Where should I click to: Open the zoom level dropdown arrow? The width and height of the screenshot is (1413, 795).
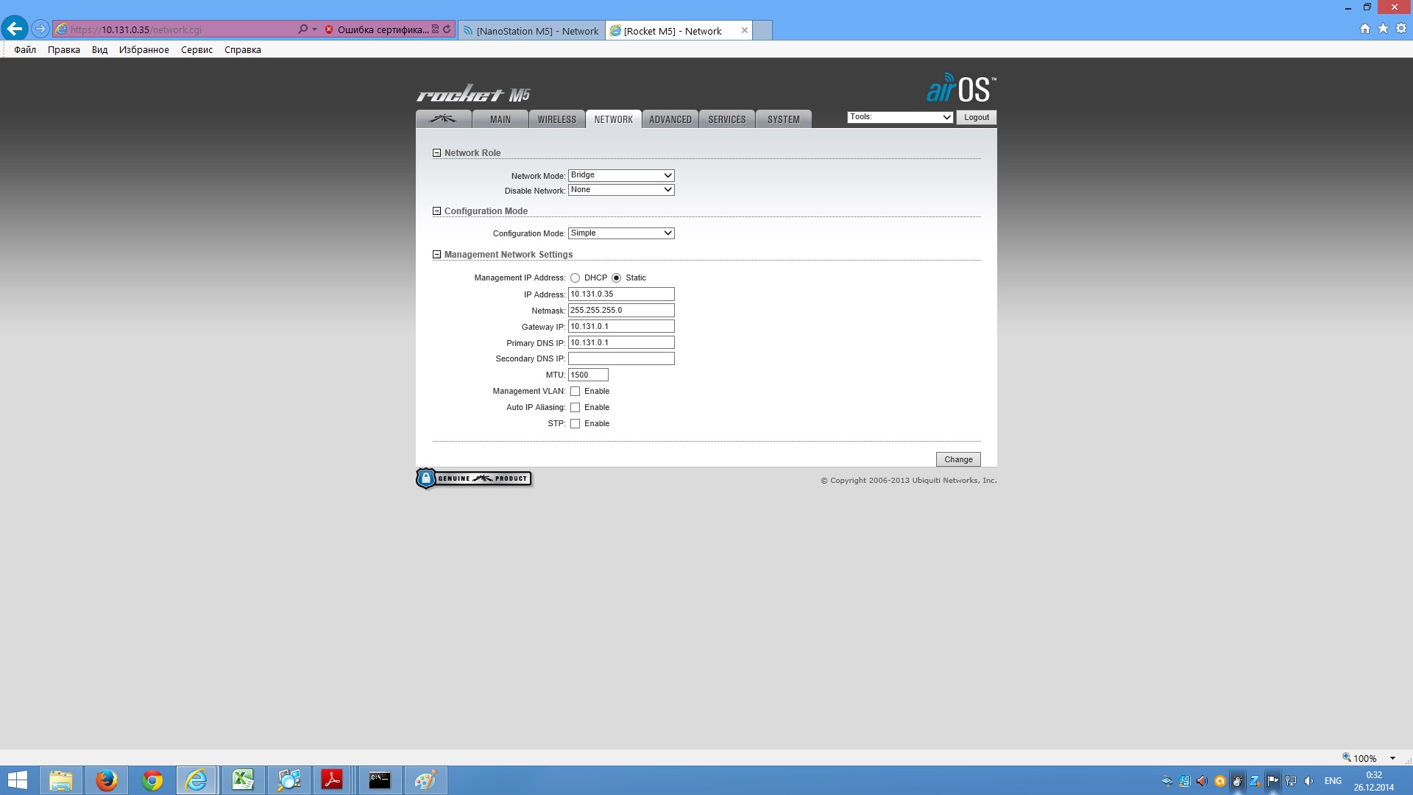point(1392,758)
